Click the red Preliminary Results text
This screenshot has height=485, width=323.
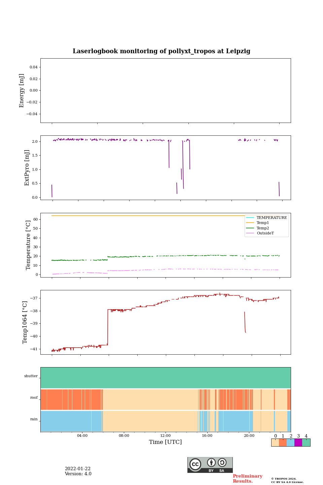247,479
